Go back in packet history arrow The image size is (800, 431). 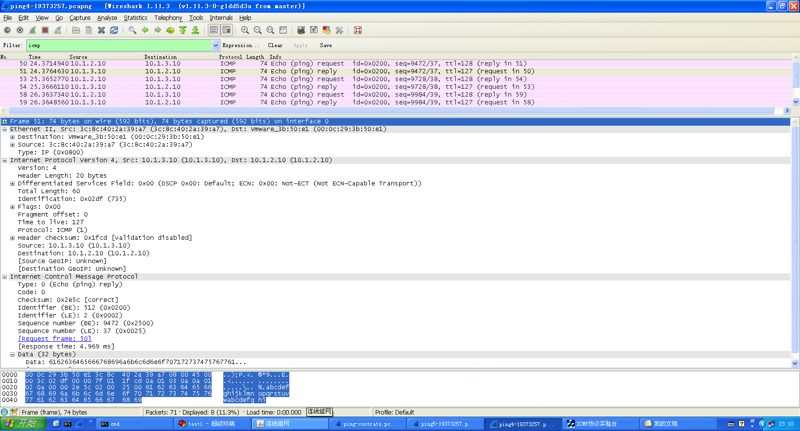[x=145, y=30]
